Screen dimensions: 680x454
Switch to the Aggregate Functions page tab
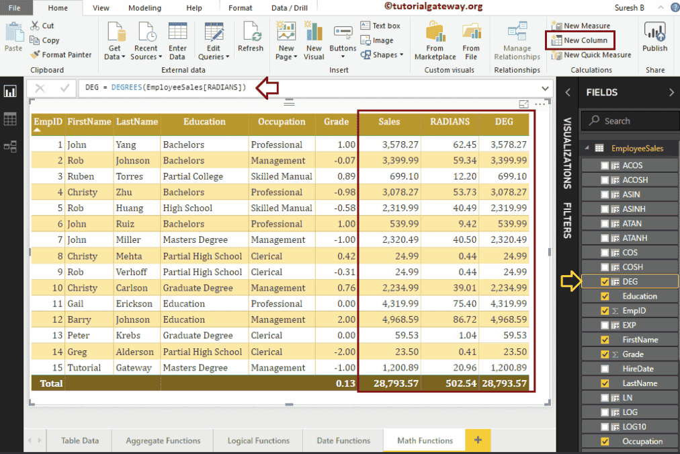click(x=163, y=441)
